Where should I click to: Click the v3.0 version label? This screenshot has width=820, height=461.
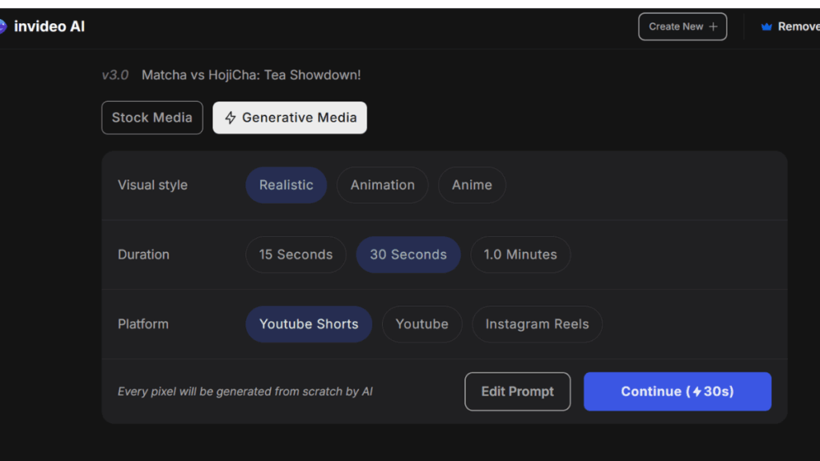coord(115,74)
